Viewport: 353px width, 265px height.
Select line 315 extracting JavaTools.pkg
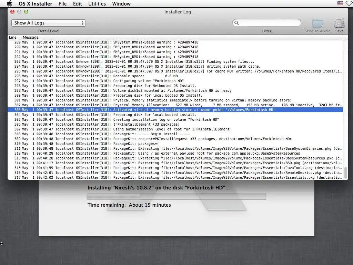pyautogui.click(x=175, y=168)
